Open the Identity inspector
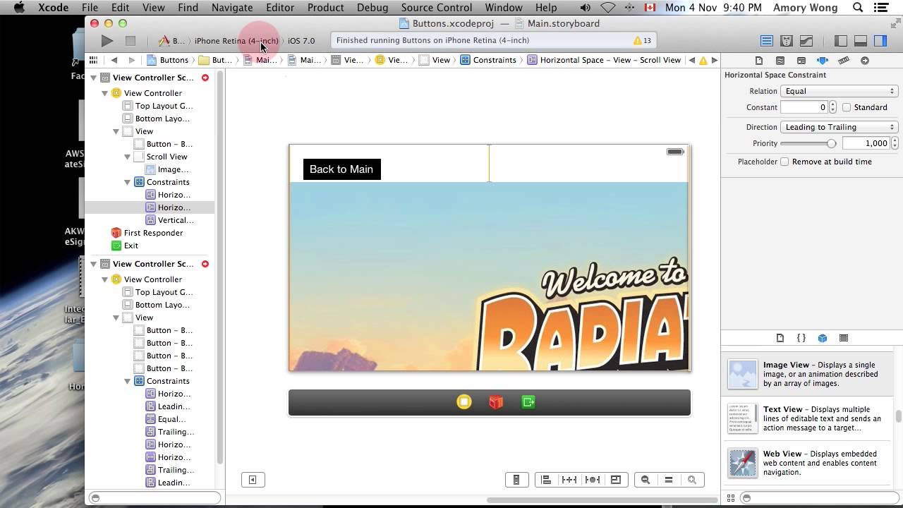 coord(801,61)
